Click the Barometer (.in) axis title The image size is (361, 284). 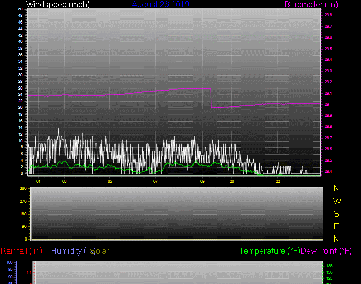pyautogui.click(x=311, y=4)
